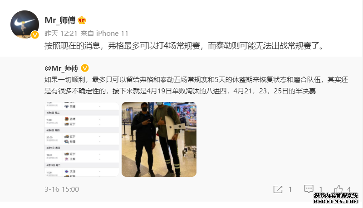Click the yellow verified badge on avatar
This screenshot has width=363, height=208.
click(x=35, y=34)
